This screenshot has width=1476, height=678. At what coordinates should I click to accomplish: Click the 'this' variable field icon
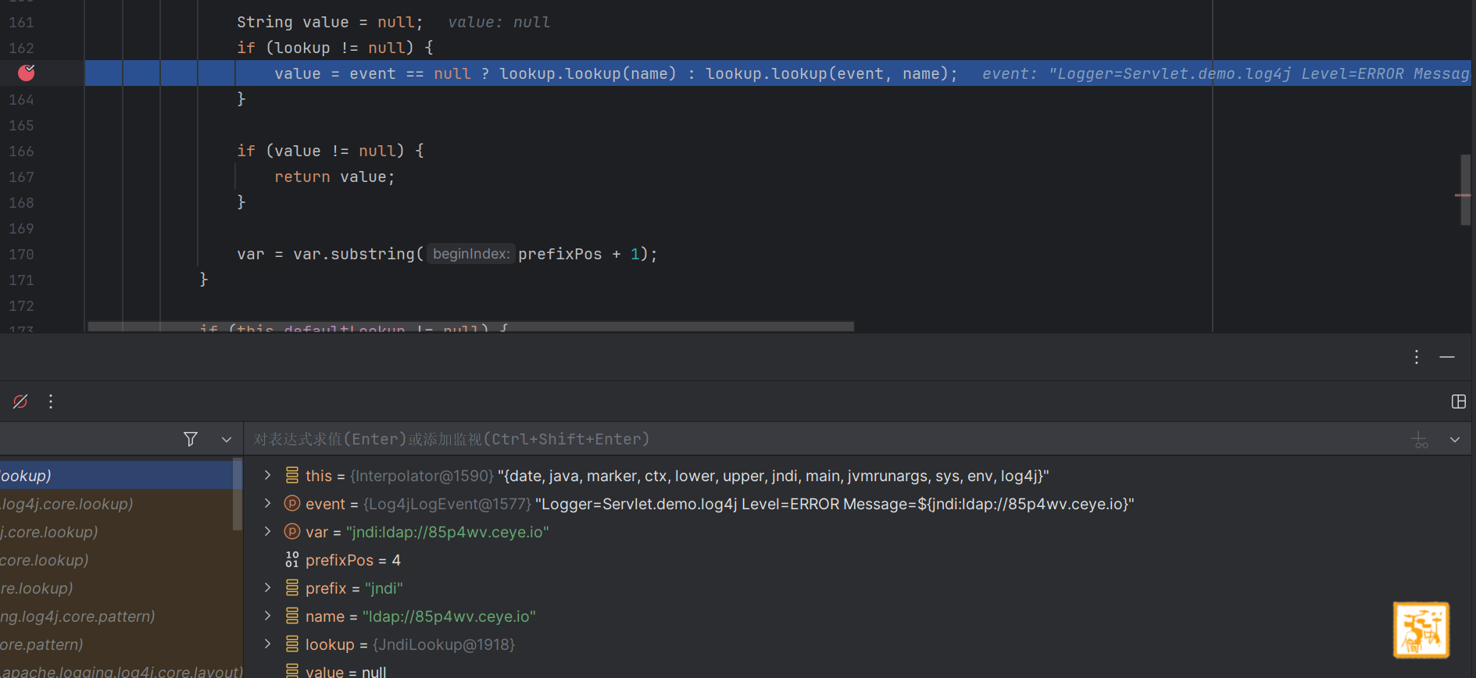(x=292, y=475)
